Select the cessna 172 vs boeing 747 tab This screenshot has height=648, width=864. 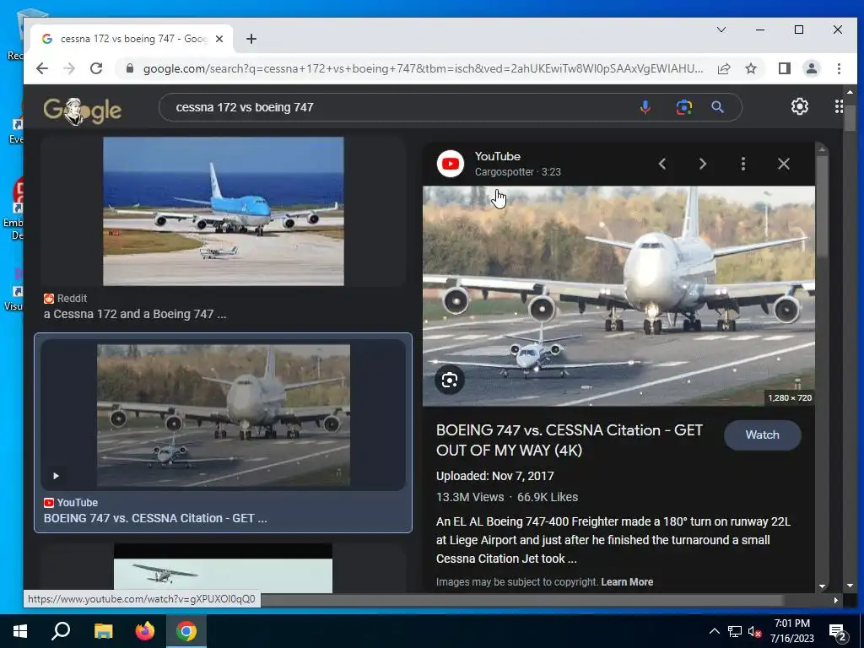coord(131,39)
